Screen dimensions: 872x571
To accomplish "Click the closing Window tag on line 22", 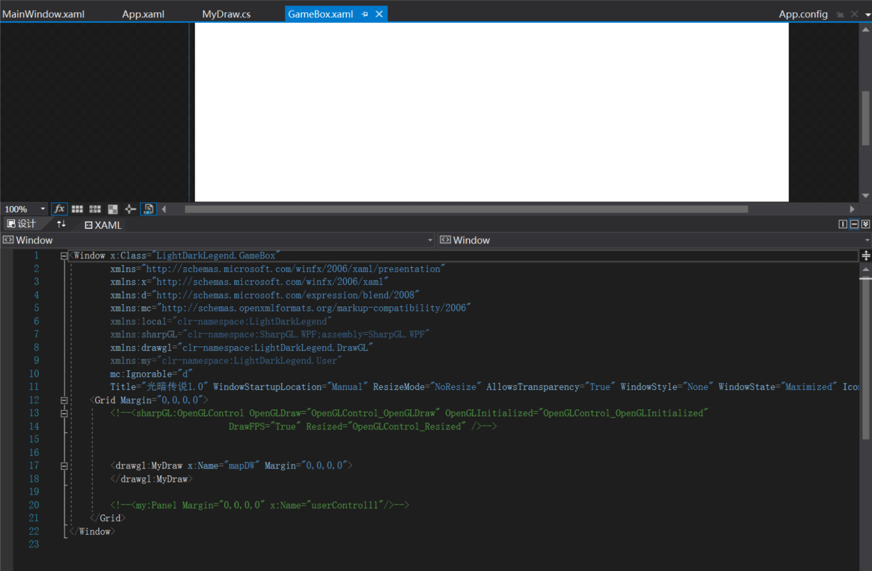I will [92, 531].
